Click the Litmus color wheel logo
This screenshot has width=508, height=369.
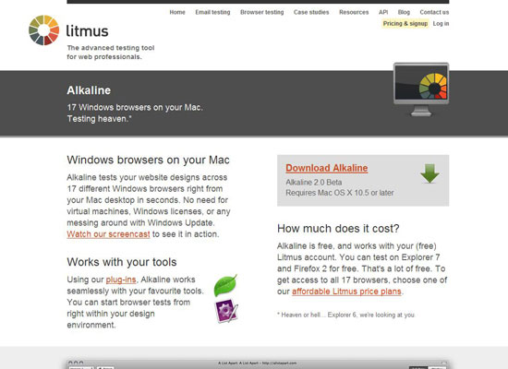pyautogui.click(x=44, y=30)
